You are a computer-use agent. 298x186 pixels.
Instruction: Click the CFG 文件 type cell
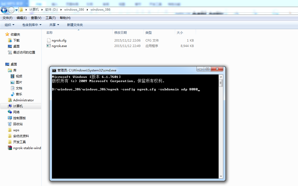(x=152, y=40)
